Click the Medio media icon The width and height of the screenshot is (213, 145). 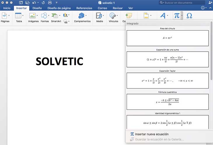[x=99, y=16]
